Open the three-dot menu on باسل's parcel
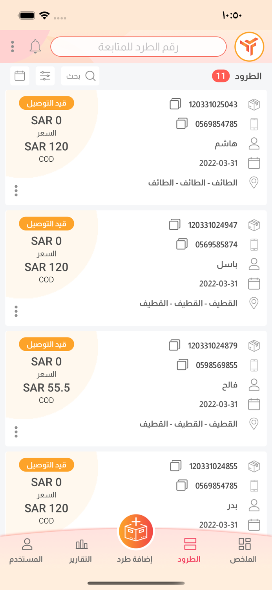This screenshot has width=272, height=590. click(16, 311)
